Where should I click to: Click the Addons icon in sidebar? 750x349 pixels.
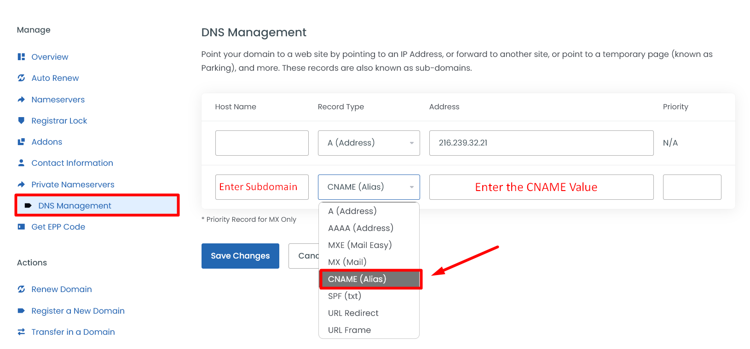(21, 142)
